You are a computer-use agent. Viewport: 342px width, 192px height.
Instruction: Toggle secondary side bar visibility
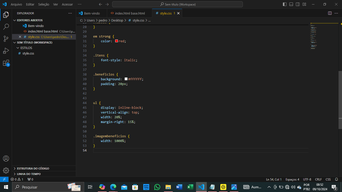coord(298,4)
